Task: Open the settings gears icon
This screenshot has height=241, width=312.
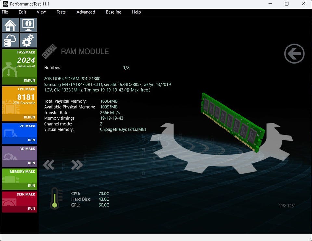Action: point(29,41)
